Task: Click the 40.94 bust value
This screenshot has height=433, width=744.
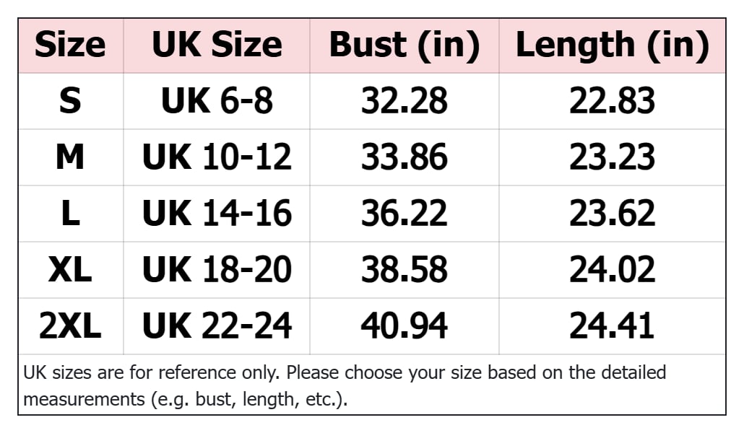Action: [404, 326]
